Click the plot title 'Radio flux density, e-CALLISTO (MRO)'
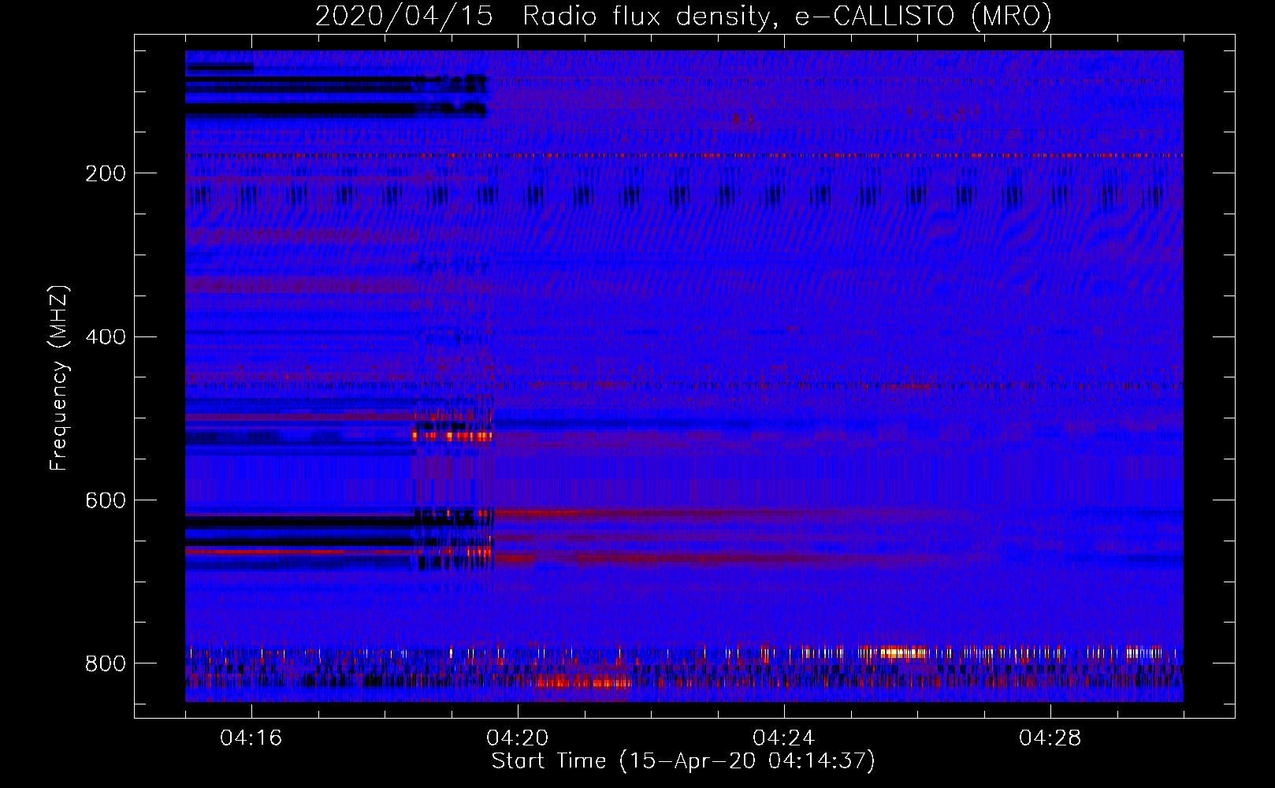The image size is (1275, 788). pyautogui.click(x=787, y=16)
